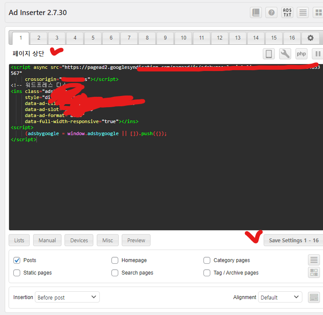Open the Insertion dropdown set to Before post
This screenshot has height=315, width=323.
tap(67, 297)
